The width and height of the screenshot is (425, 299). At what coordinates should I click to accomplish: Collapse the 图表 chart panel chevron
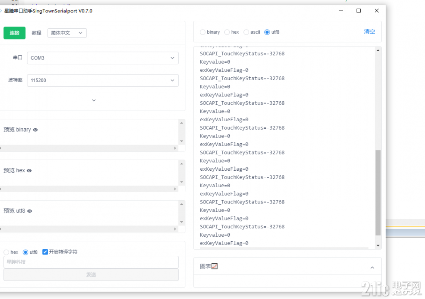pyautogui.click(x=372, y=267)
